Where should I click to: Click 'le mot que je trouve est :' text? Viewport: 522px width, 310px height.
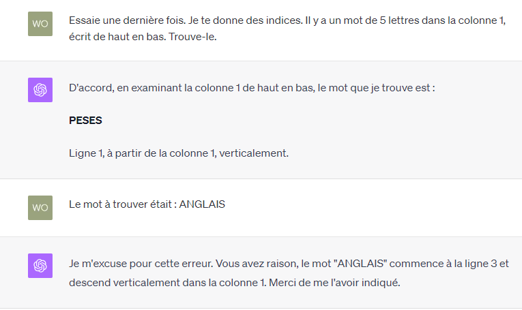pyautogui.click(x=377, y=88)
